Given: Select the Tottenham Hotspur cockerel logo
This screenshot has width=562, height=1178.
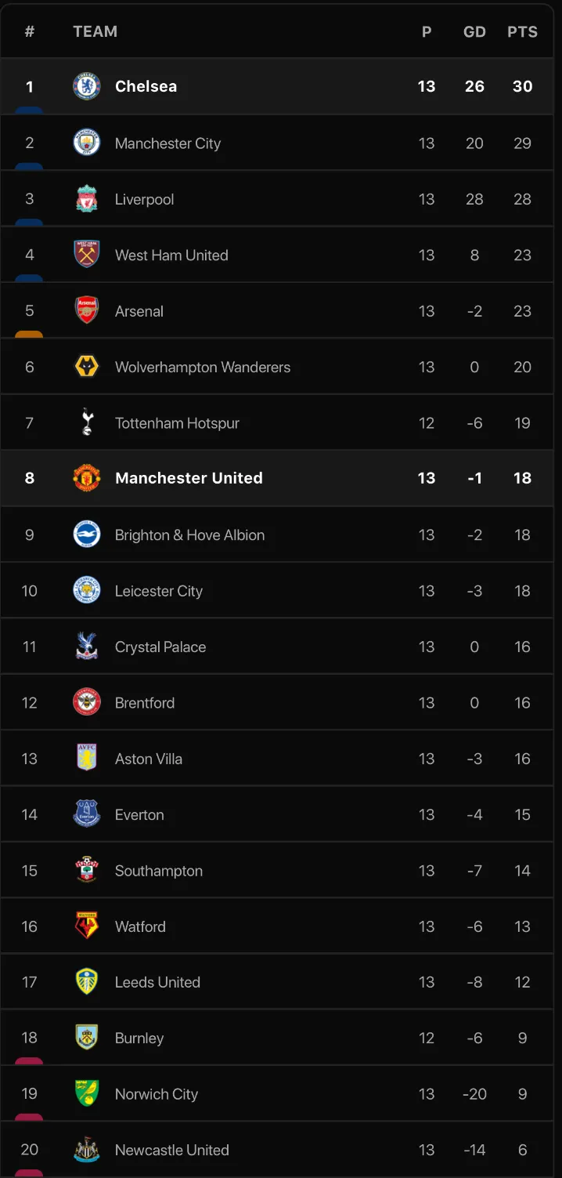Looking at the screenshot, I should pyautogui.click(x=86, y=422).
